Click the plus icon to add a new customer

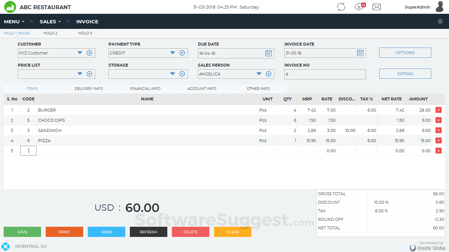(x=89, y=52)
